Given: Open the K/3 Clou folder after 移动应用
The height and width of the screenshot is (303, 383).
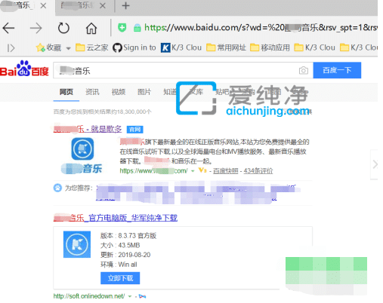Looking at the screenshot, I should click(x=314, y=47).
